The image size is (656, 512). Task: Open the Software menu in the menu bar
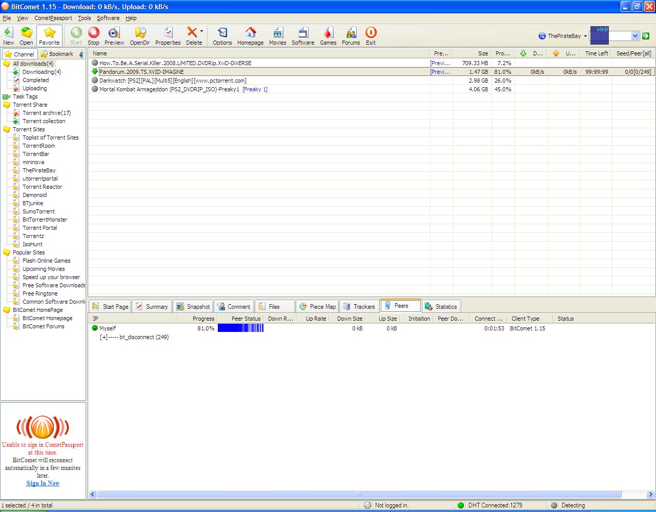(x=108, y=18)
